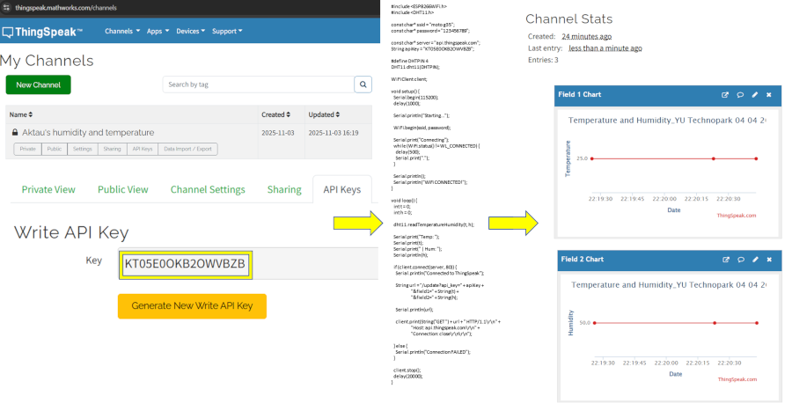
Task: Open the Apps dropdown menu
Action: [158, 32]
